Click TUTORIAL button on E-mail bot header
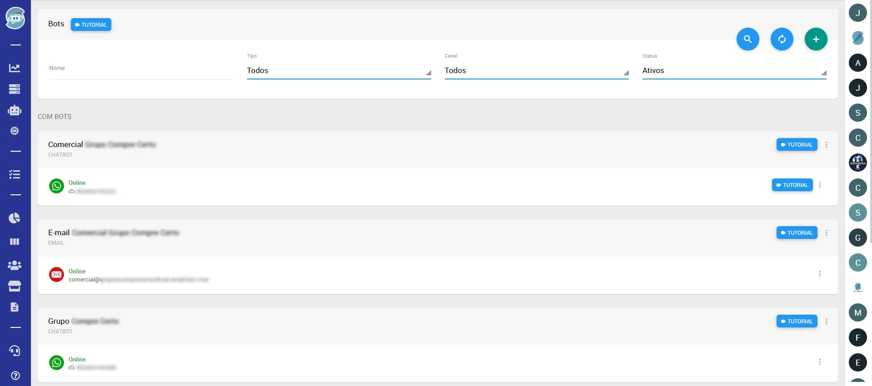 pyautogui.click(x=797, y=233)
